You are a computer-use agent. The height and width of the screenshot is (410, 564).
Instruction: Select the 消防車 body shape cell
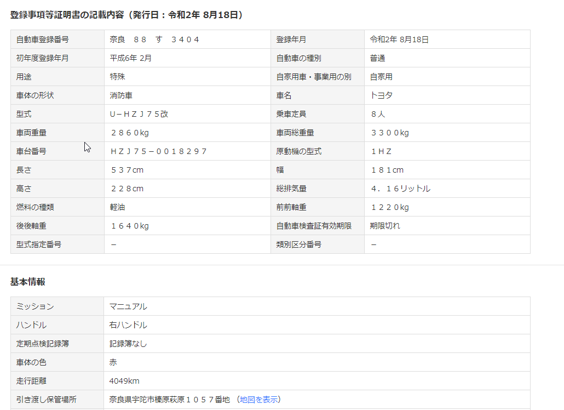121,95
